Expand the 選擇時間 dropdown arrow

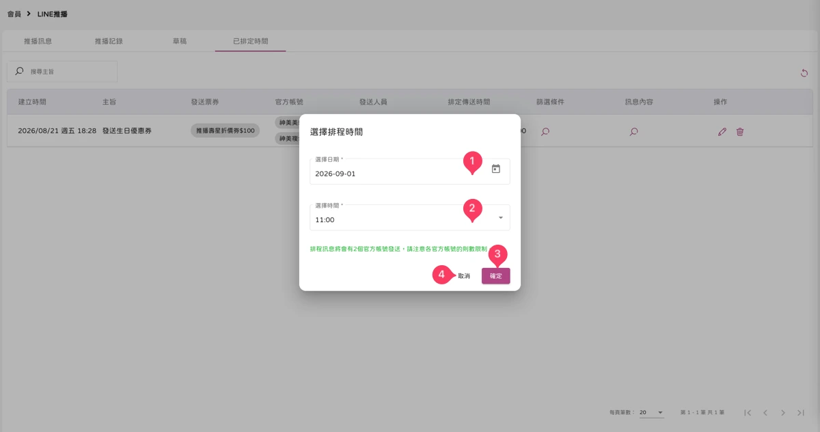tap(500, 218)
